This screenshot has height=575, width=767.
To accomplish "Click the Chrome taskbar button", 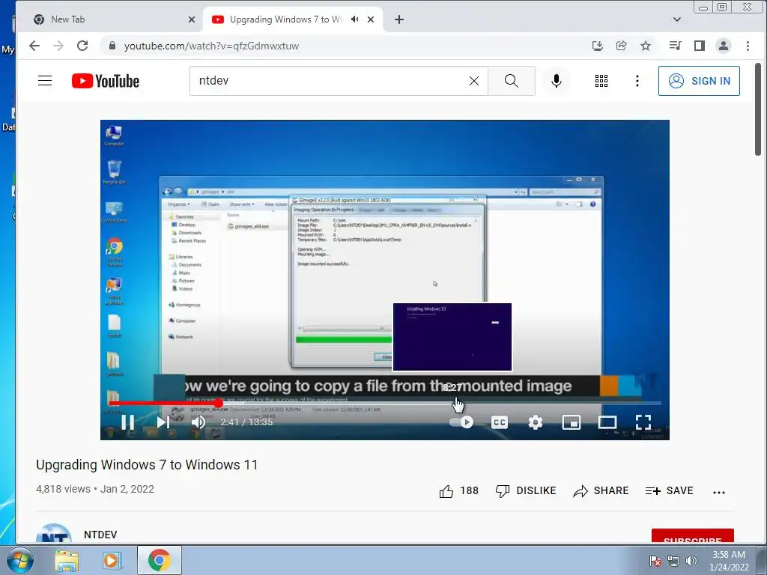I will point(160,560).
